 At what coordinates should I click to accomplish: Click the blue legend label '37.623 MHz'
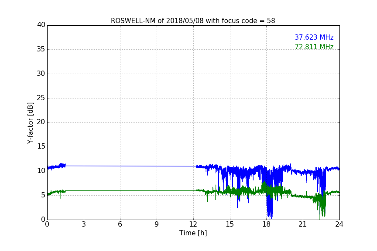314,37
